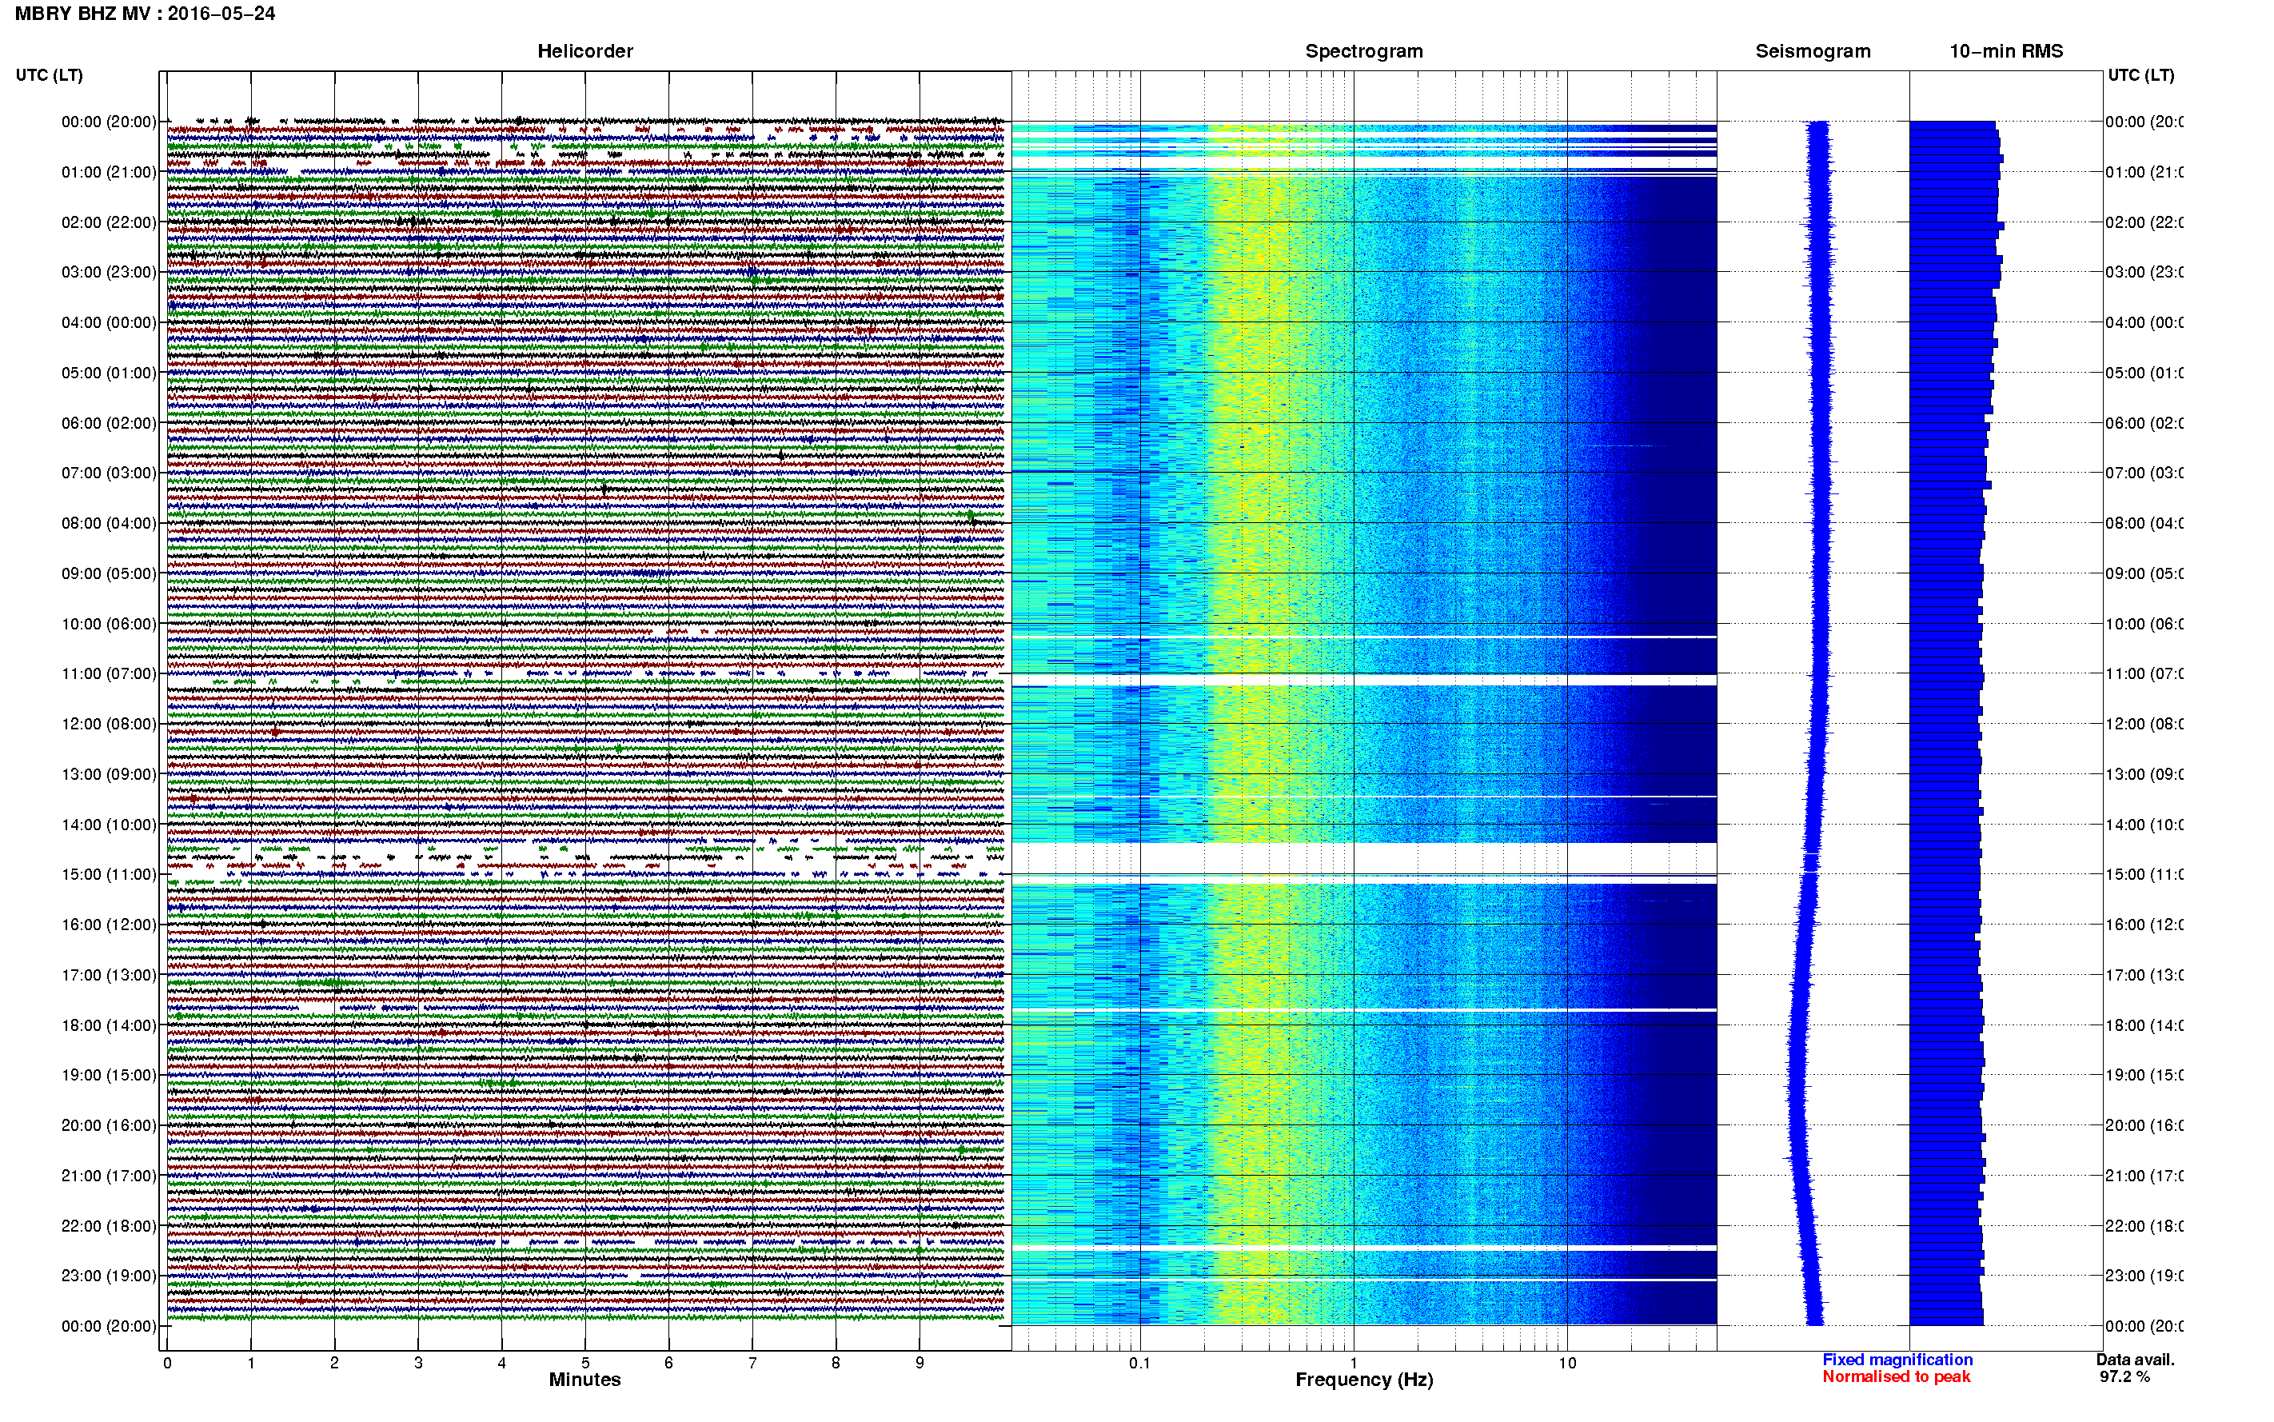Viewport: 2274px width, 1422px height.
Task: Click the "03:00 (23:00)" helicorder time label
Action: pos(109,272)
